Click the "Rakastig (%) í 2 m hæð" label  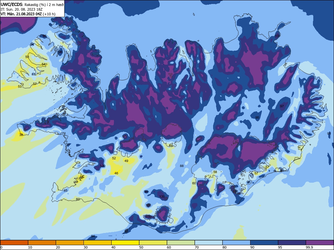click(44, 5)
